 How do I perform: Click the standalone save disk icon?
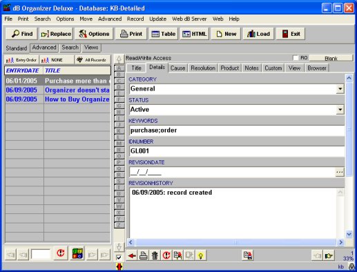(x=248, y=255)
